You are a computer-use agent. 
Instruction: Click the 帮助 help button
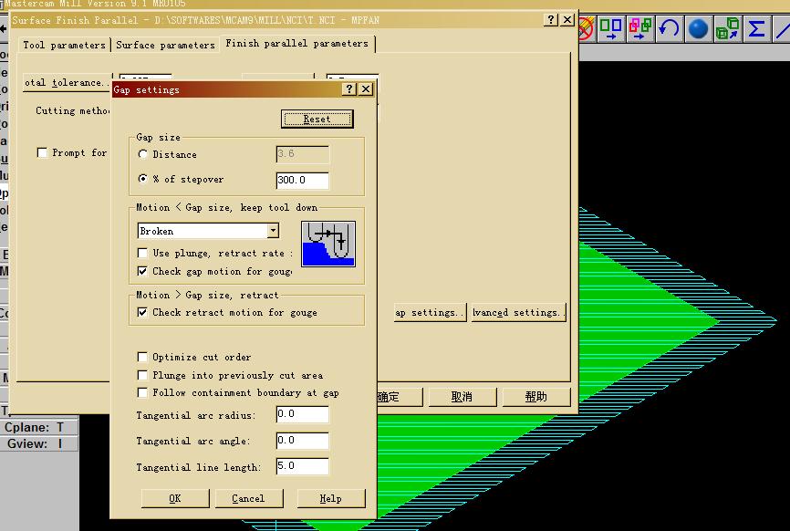coord(536,397)
